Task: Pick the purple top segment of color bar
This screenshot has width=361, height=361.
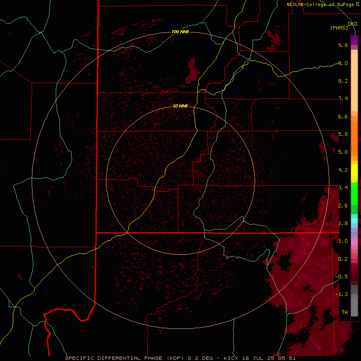Action: point(354,40)
